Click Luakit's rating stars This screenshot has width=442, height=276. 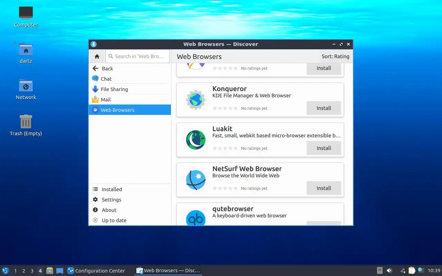tap(225, 148)
